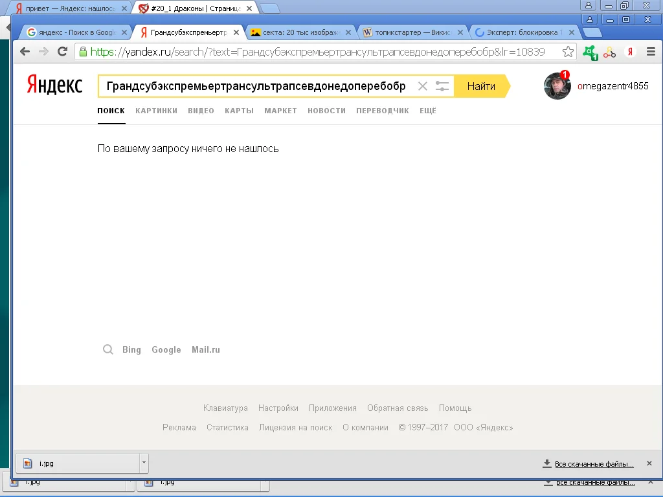Open the Реклама footer link
This screenshot has width=663, height=497.
point(179,427)
